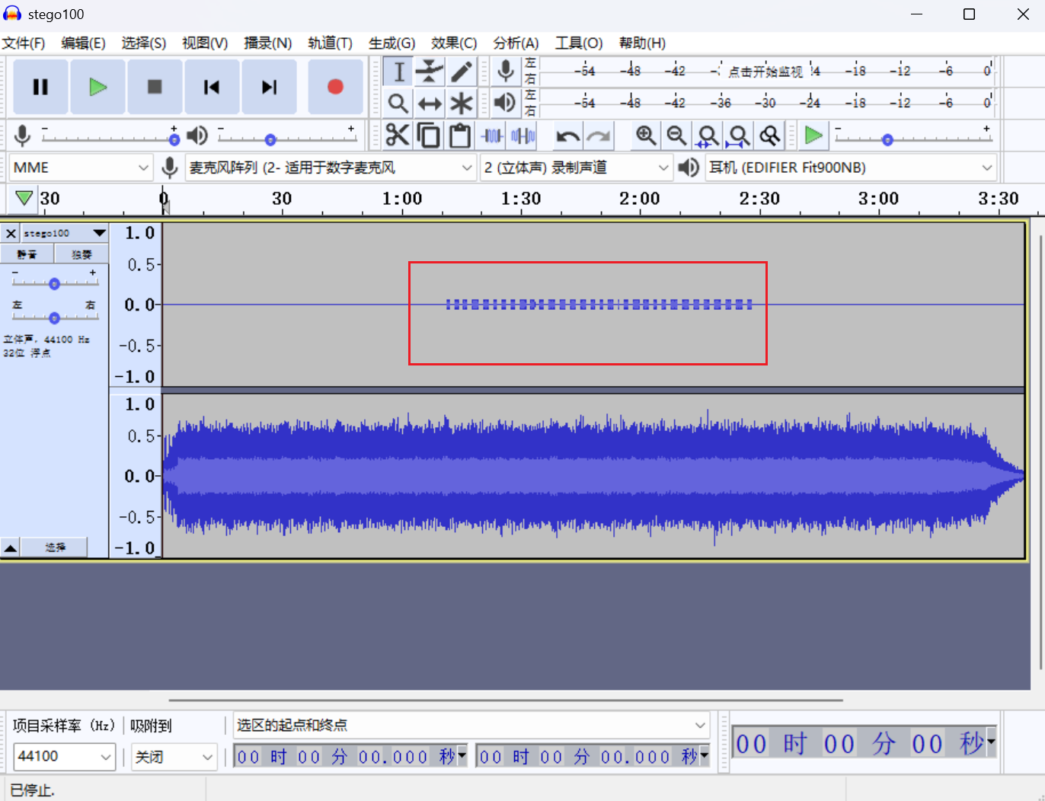Screen dimensions: 1045x801
Task: Click the Silence audio selection icon
Action: [x=523, y=136]
